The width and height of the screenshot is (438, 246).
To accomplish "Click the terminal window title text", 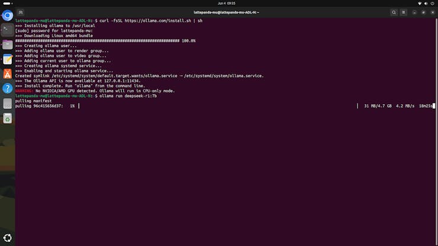I will pyautogui.click(x=226, y=12).
